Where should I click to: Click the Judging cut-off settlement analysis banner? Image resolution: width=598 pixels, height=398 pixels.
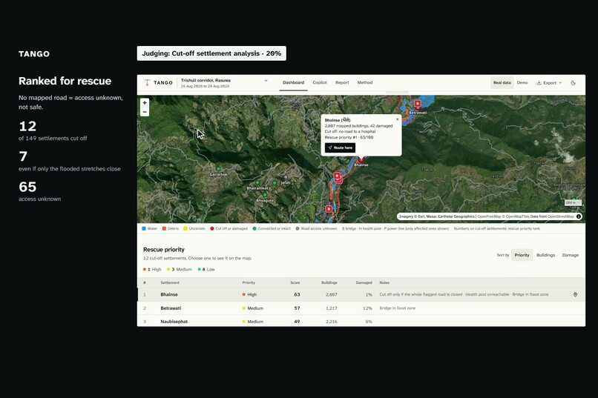point(211,53)
